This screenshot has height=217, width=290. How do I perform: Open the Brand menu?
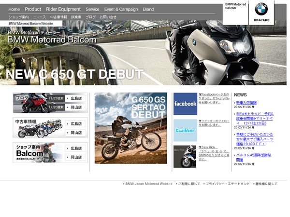click(x=148, y=9)
